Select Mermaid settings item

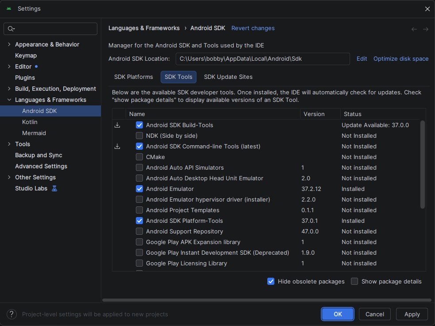click(x=34, y=133)
